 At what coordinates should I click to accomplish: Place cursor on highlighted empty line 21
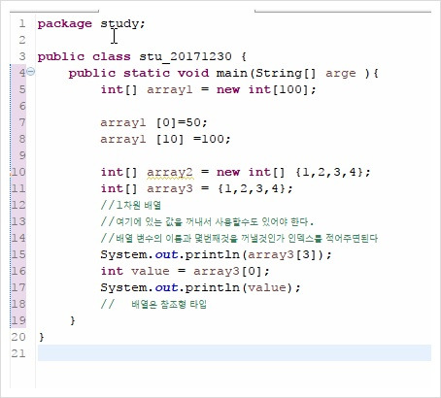[x=234, y=353]
